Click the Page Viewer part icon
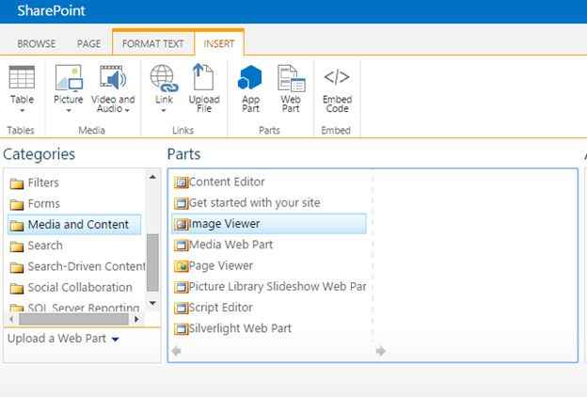Viewport: 587px width, 397px height. pyautogui.click(x=182, y=266)
